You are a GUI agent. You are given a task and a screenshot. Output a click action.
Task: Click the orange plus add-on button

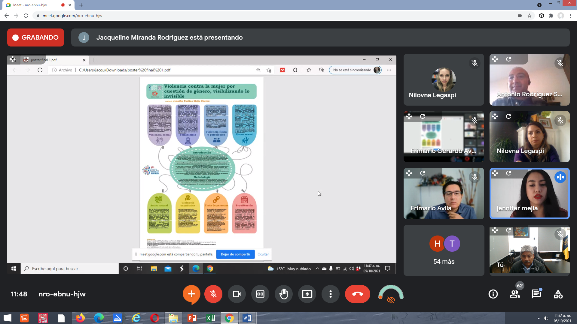(x=191, y=294)
